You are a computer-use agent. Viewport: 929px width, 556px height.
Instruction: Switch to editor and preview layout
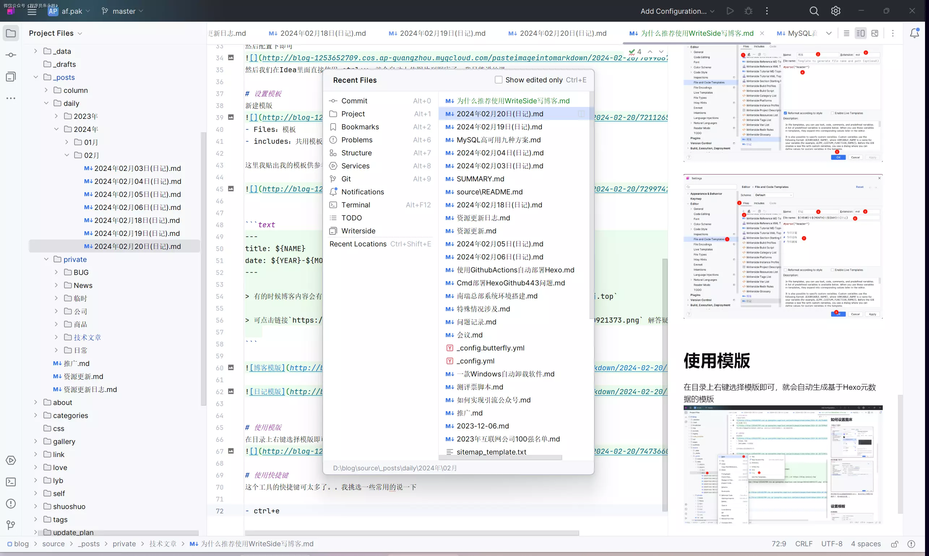pos(860,33)
